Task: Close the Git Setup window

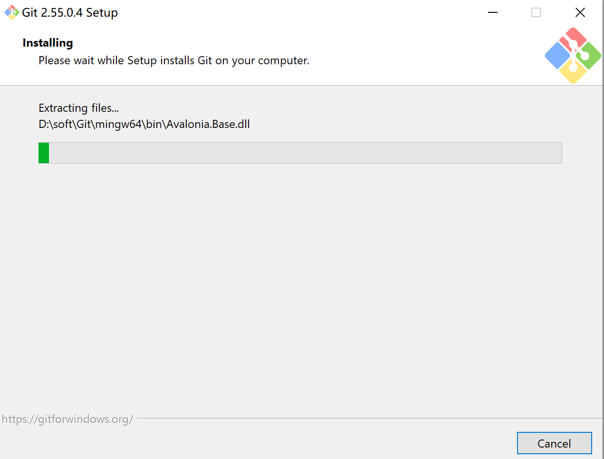Action: point(580,12)
